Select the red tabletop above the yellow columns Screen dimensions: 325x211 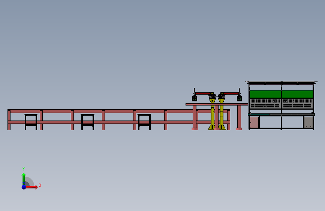coord(217,104)
